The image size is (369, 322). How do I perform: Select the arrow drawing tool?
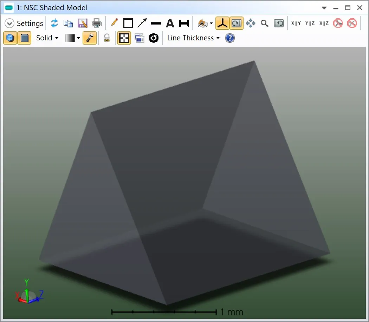[142, 24]
